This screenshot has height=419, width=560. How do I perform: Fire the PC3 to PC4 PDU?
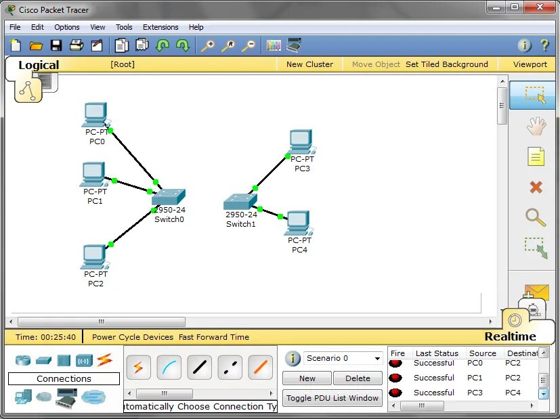point(395,393)
